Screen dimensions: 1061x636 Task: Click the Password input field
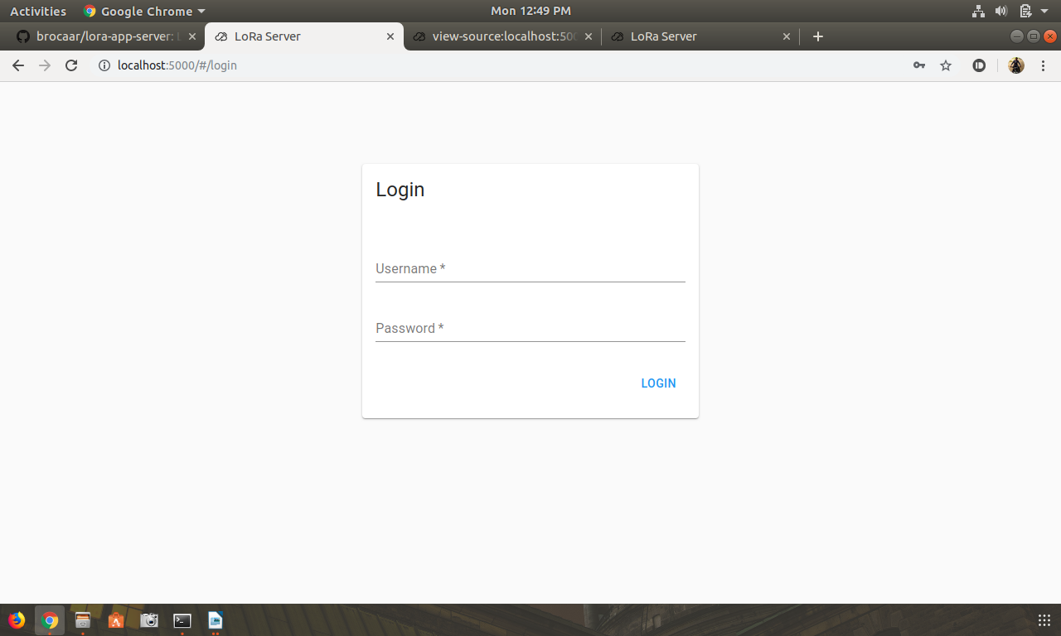click(530, 329)
